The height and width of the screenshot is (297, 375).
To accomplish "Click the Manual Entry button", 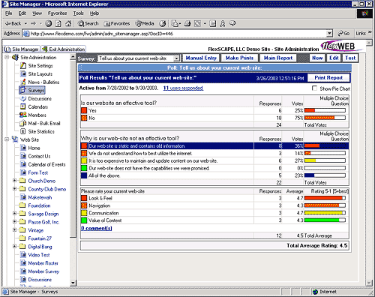I will tap(201, 58).
